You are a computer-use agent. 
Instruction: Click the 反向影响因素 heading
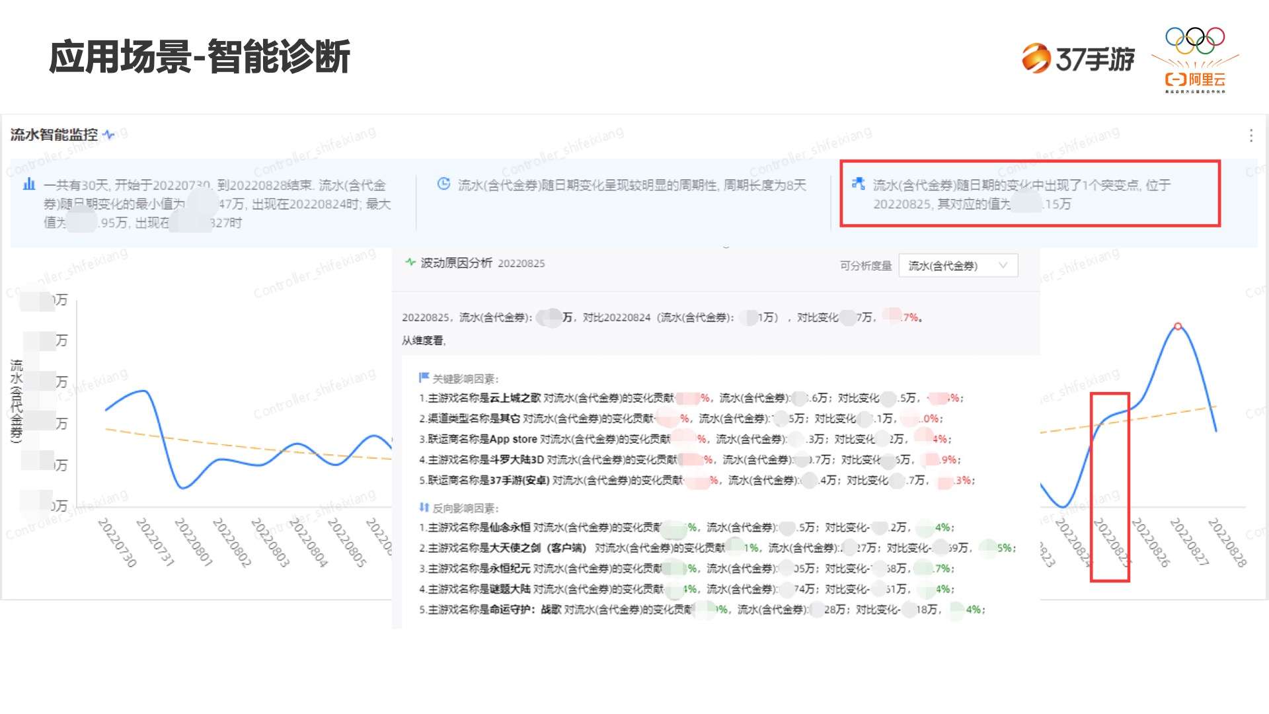(465, 508)
